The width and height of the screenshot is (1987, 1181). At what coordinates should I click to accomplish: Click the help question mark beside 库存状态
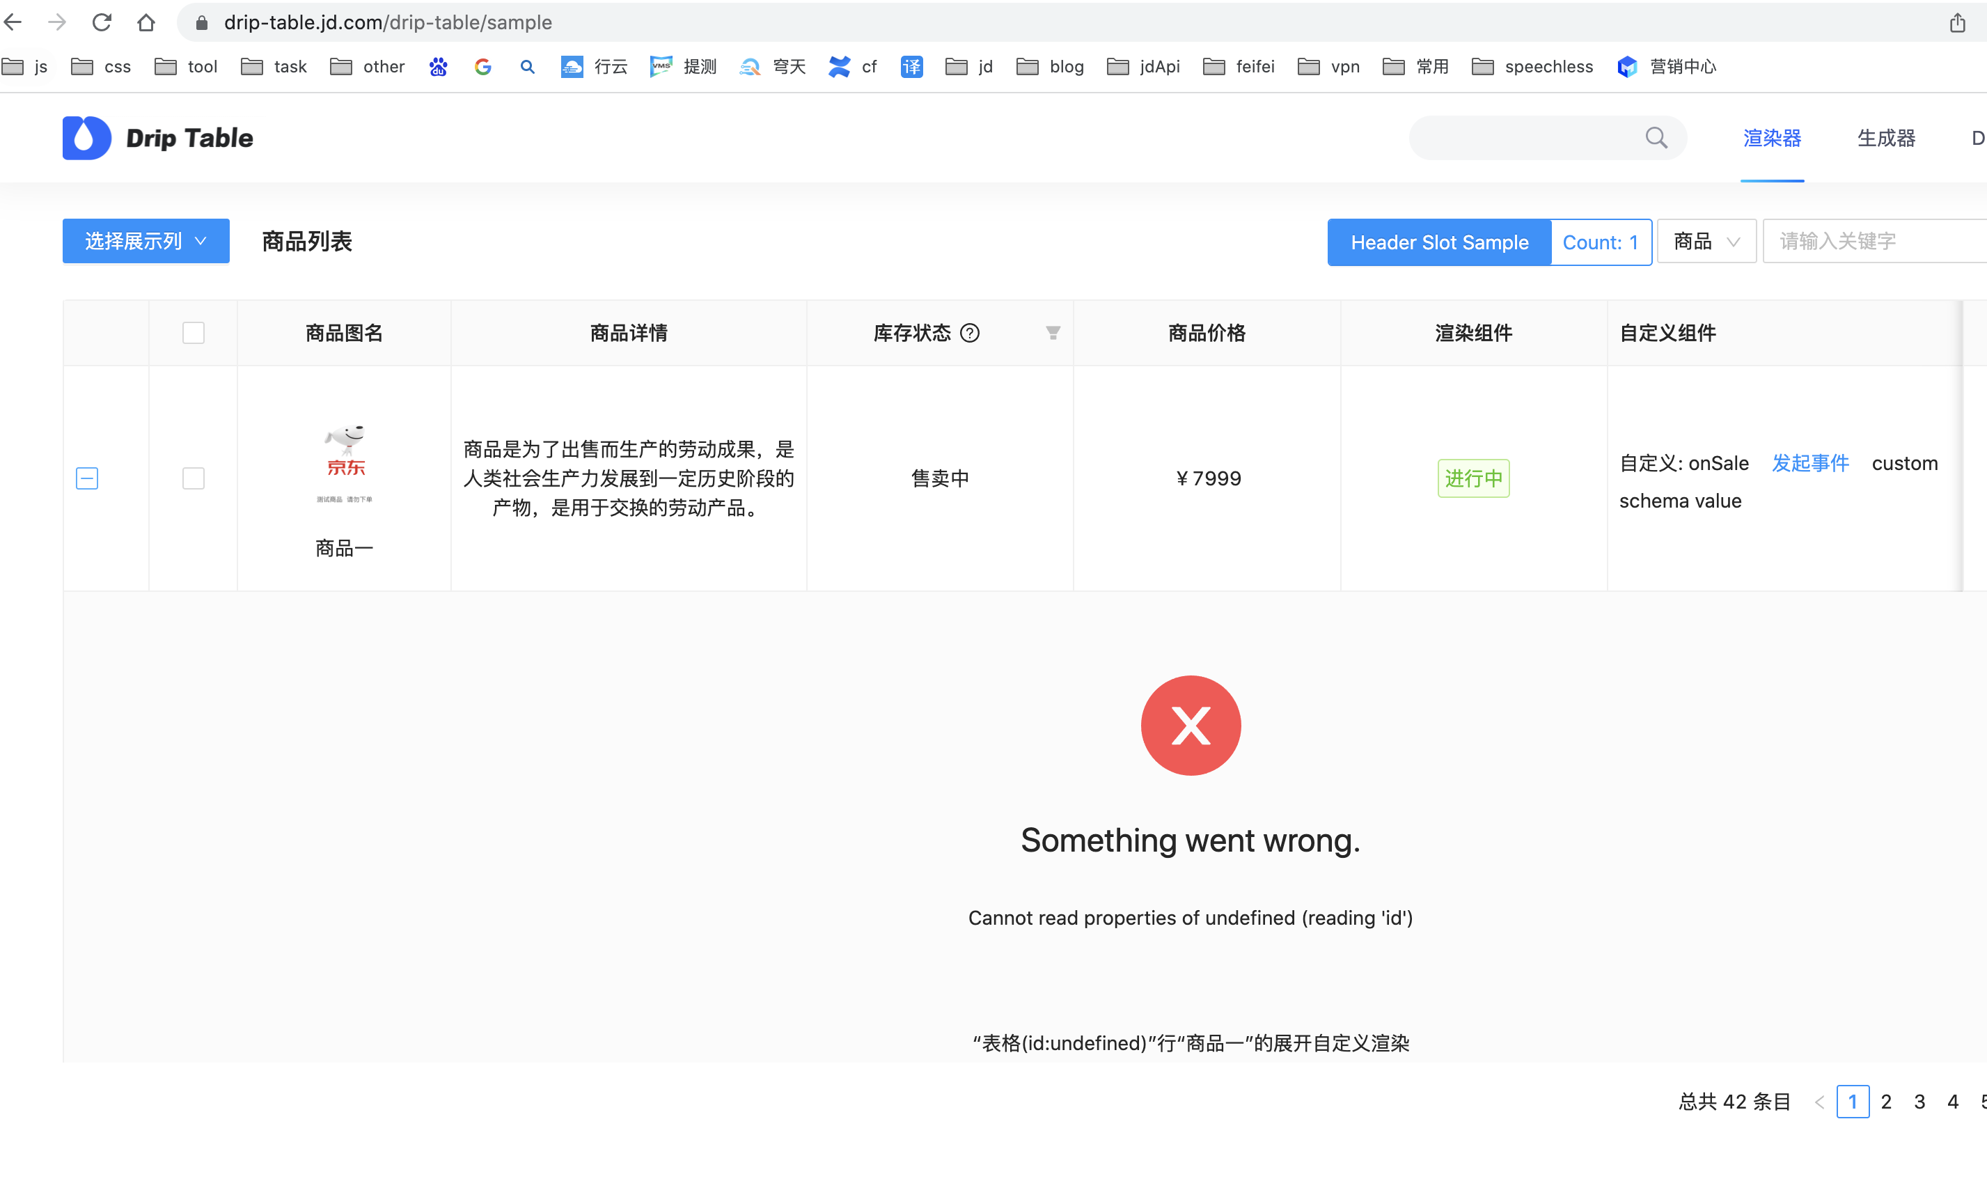click(971, 333)
